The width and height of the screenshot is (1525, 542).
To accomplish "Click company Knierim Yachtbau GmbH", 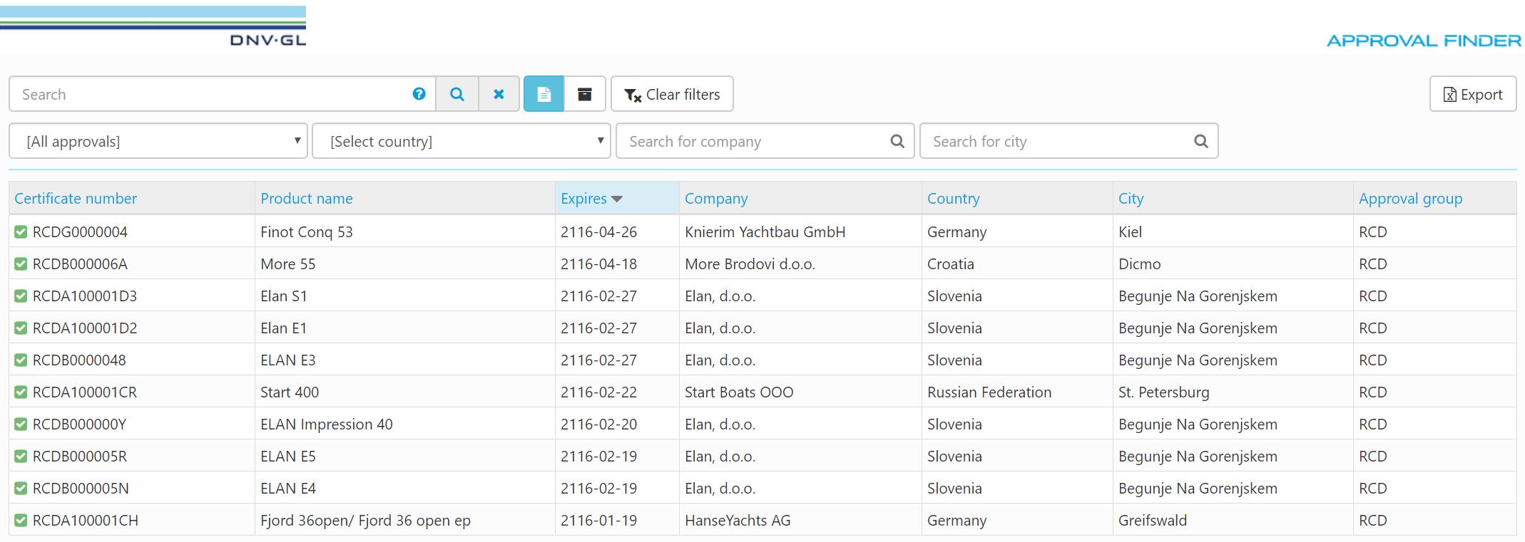I will [x=765, y=231].
